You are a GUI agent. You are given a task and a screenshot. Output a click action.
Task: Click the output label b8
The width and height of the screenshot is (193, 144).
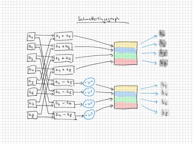point(165,113)
